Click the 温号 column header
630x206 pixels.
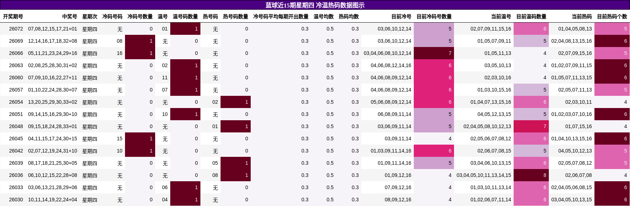coord(163,17)
